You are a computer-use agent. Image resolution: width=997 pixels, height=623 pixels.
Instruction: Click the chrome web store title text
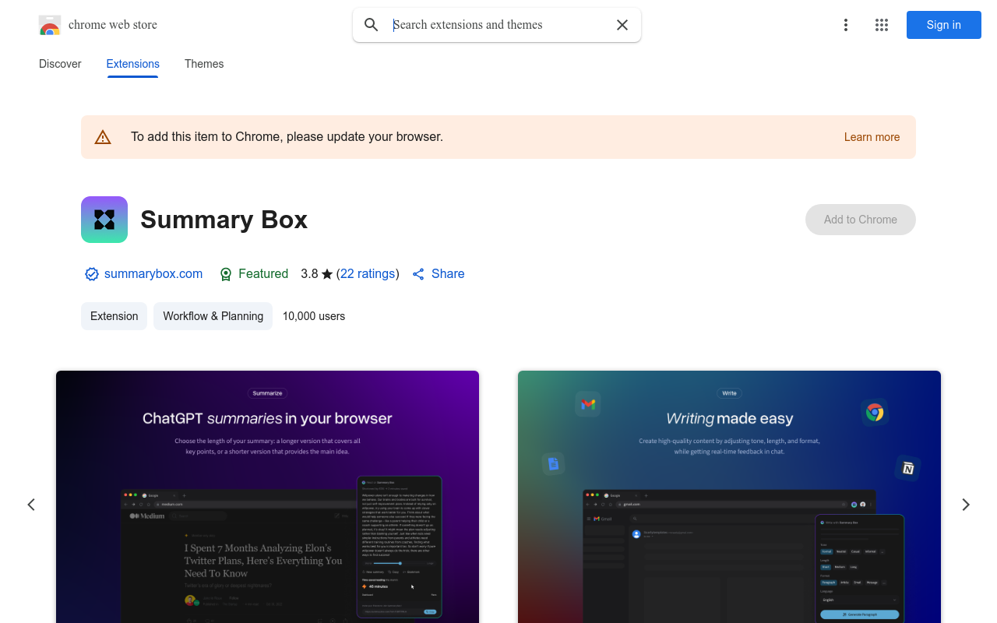tap(113, 25)
